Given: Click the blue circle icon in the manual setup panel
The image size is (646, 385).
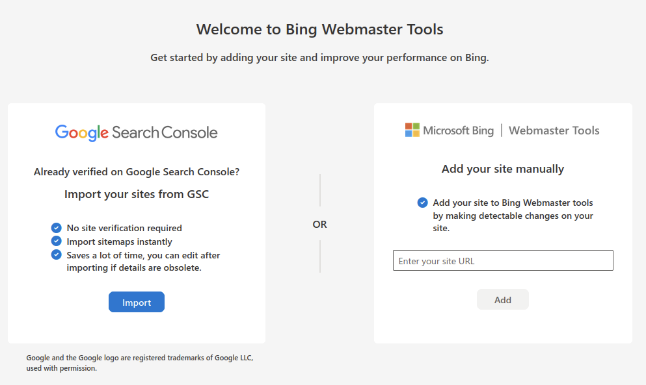Looking at the screenshot, I should (x=422, y=203).
